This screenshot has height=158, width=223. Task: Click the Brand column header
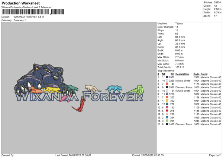coord(204,74)
